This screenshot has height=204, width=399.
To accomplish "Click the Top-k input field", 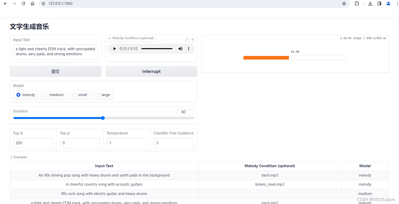I will tap(33, 143).
